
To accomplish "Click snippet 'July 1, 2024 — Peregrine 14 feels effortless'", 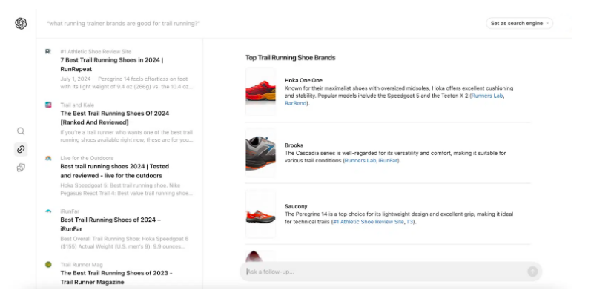I will (x=127, y=82).
